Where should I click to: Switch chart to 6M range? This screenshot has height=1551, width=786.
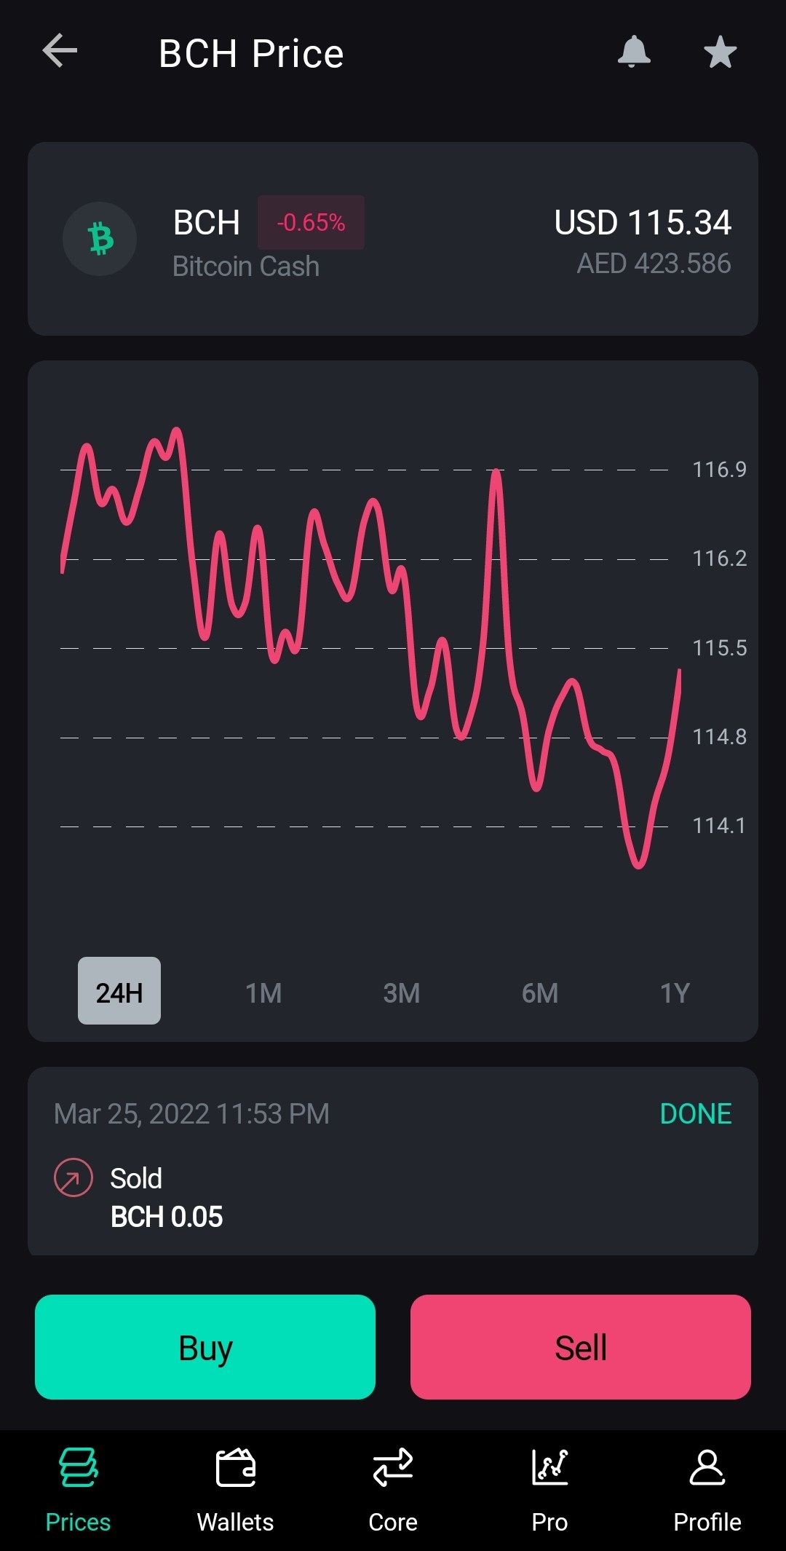pos(540,992)
